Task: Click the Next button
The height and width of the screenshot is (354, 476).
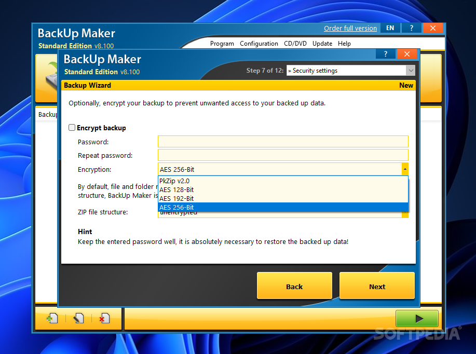Action: [377, 285]
